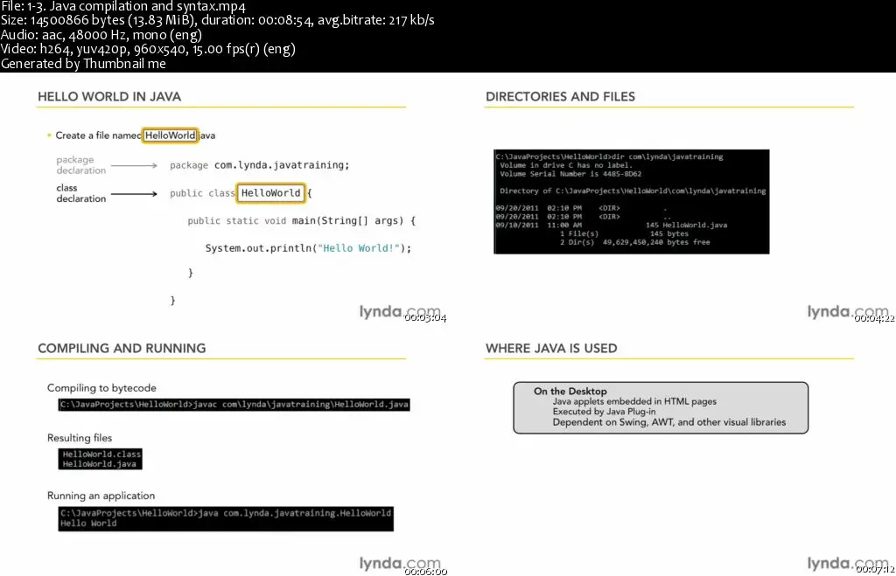Select the code line "package com.lynda.javatraining;"
Viewport: 896px width, 576px height.
(x=259, y=165)
